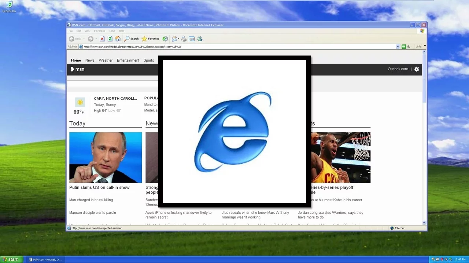Click the Windows flag throbber icon

click(x=422, y=31)
